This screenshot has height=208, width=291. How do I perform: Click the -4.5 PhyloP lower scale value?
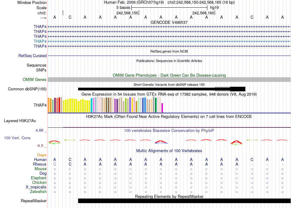[40, 146]
